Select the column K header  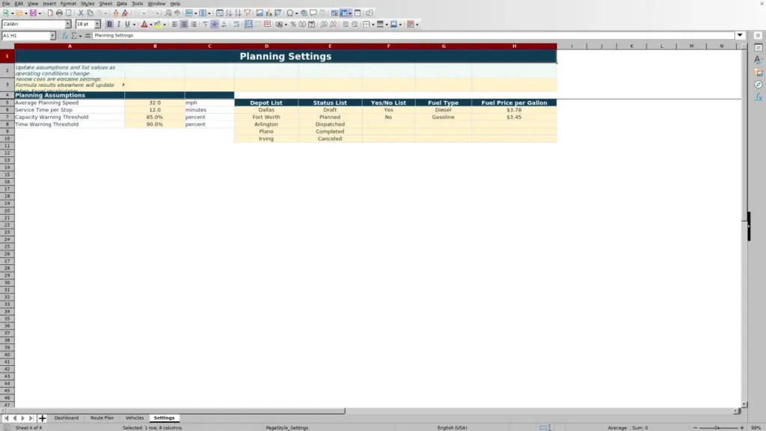click(x=631, y=46)
